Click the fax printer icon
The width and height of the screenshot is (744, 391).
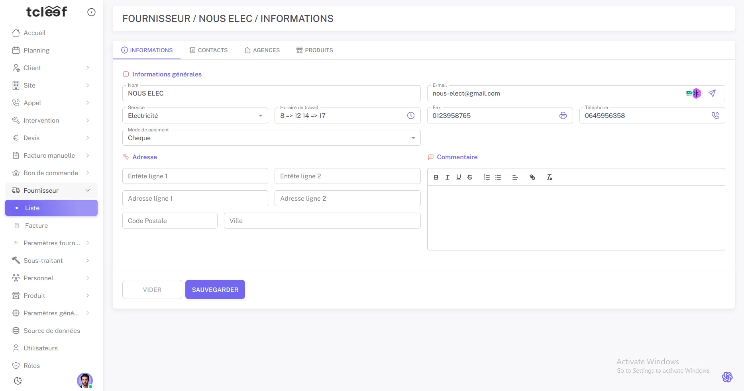[563, 115]
